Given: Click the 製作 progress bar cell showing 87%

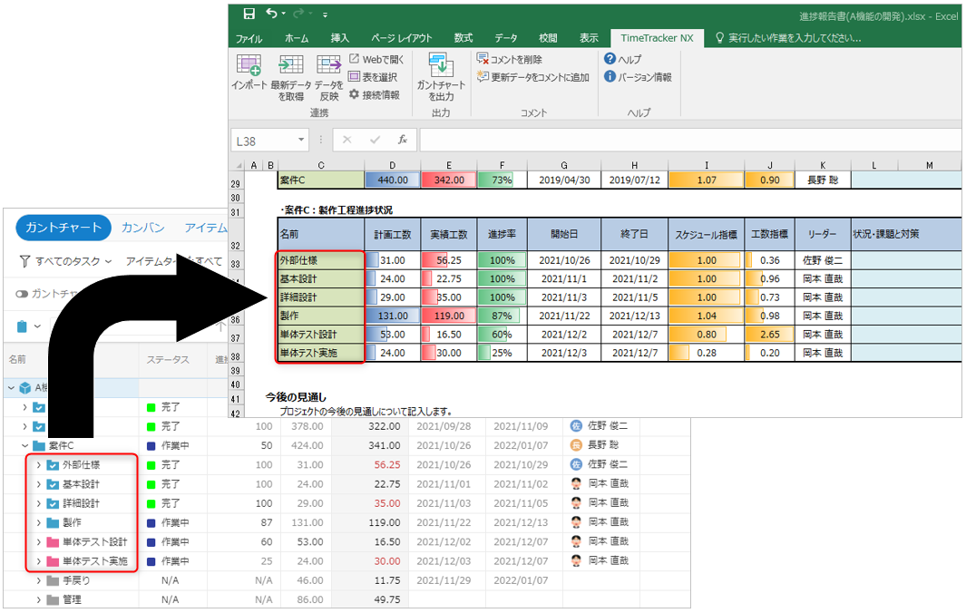Looking at the screenshot, I should click(501, 316).
